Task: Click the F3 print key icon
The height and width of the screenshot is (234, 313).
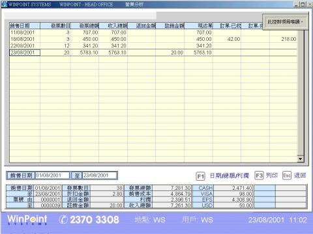Action: point(259,175)
